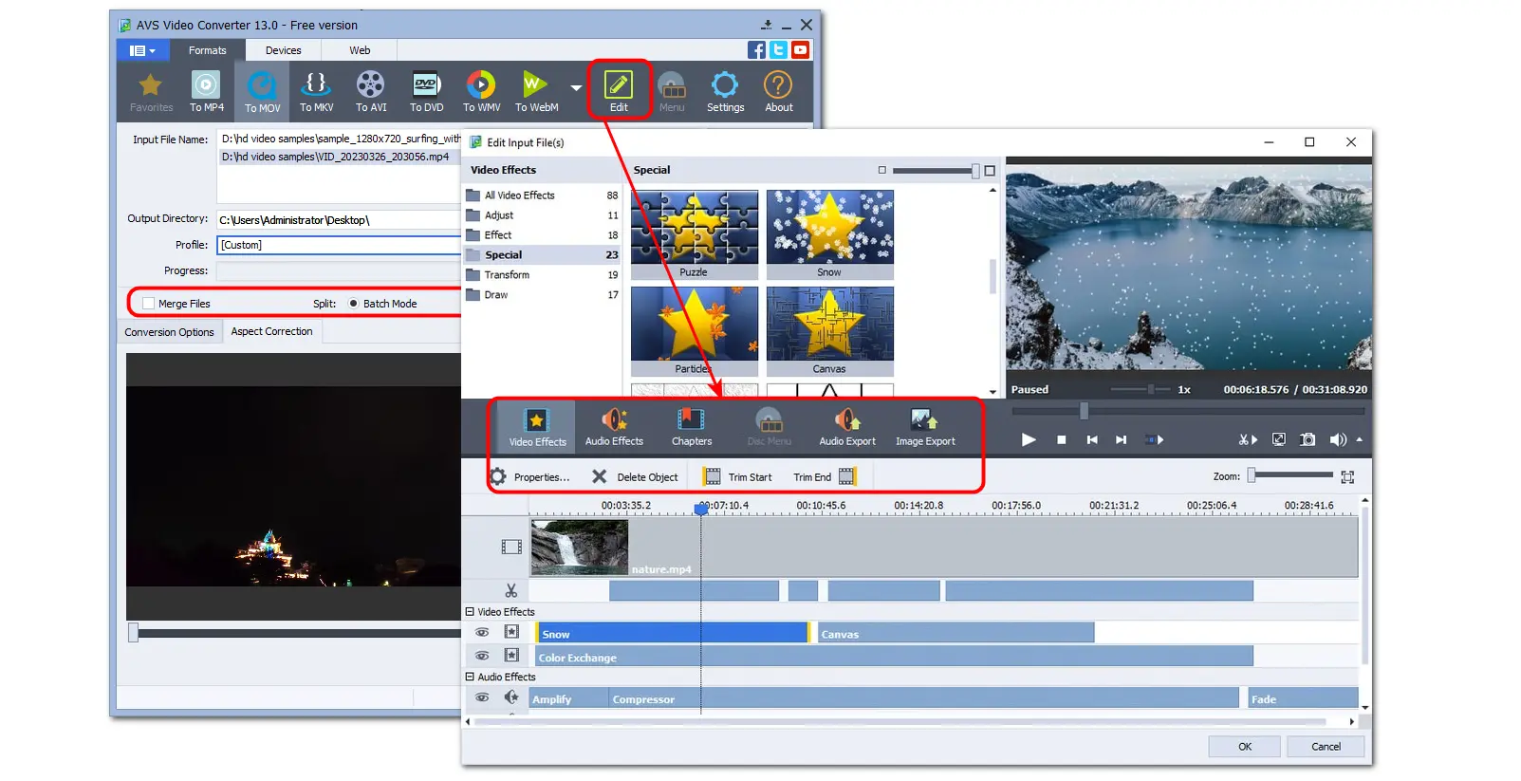
Task: Collapse the Audio Effects timeline group
Action: tap(470, 677)
